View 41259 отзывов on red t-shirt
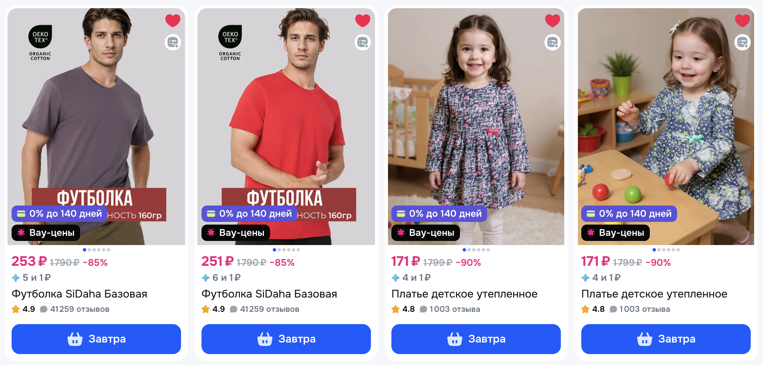This screenshot has width=763, height=365. (x=269, y=309)
